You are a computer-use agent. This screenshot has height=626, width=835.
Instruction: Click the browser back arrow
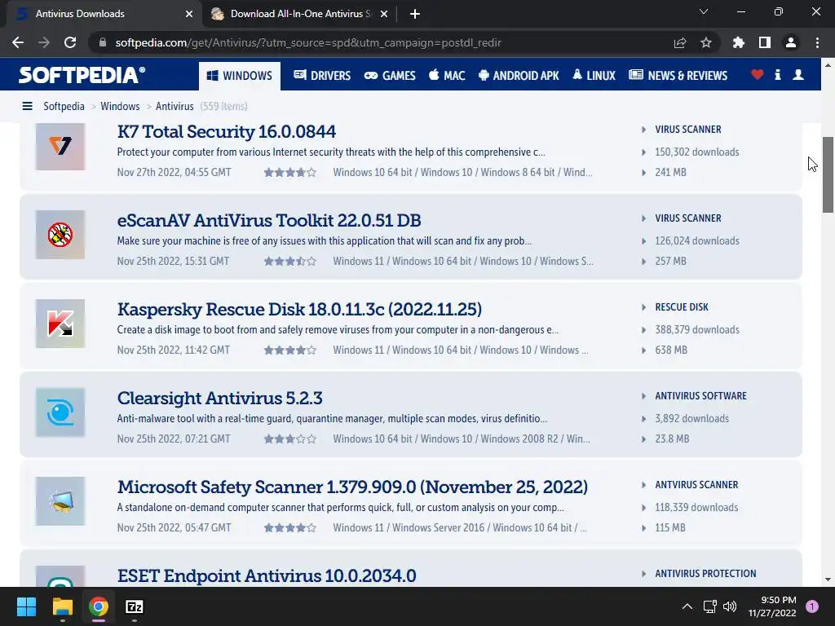click(x=18, y=42)
